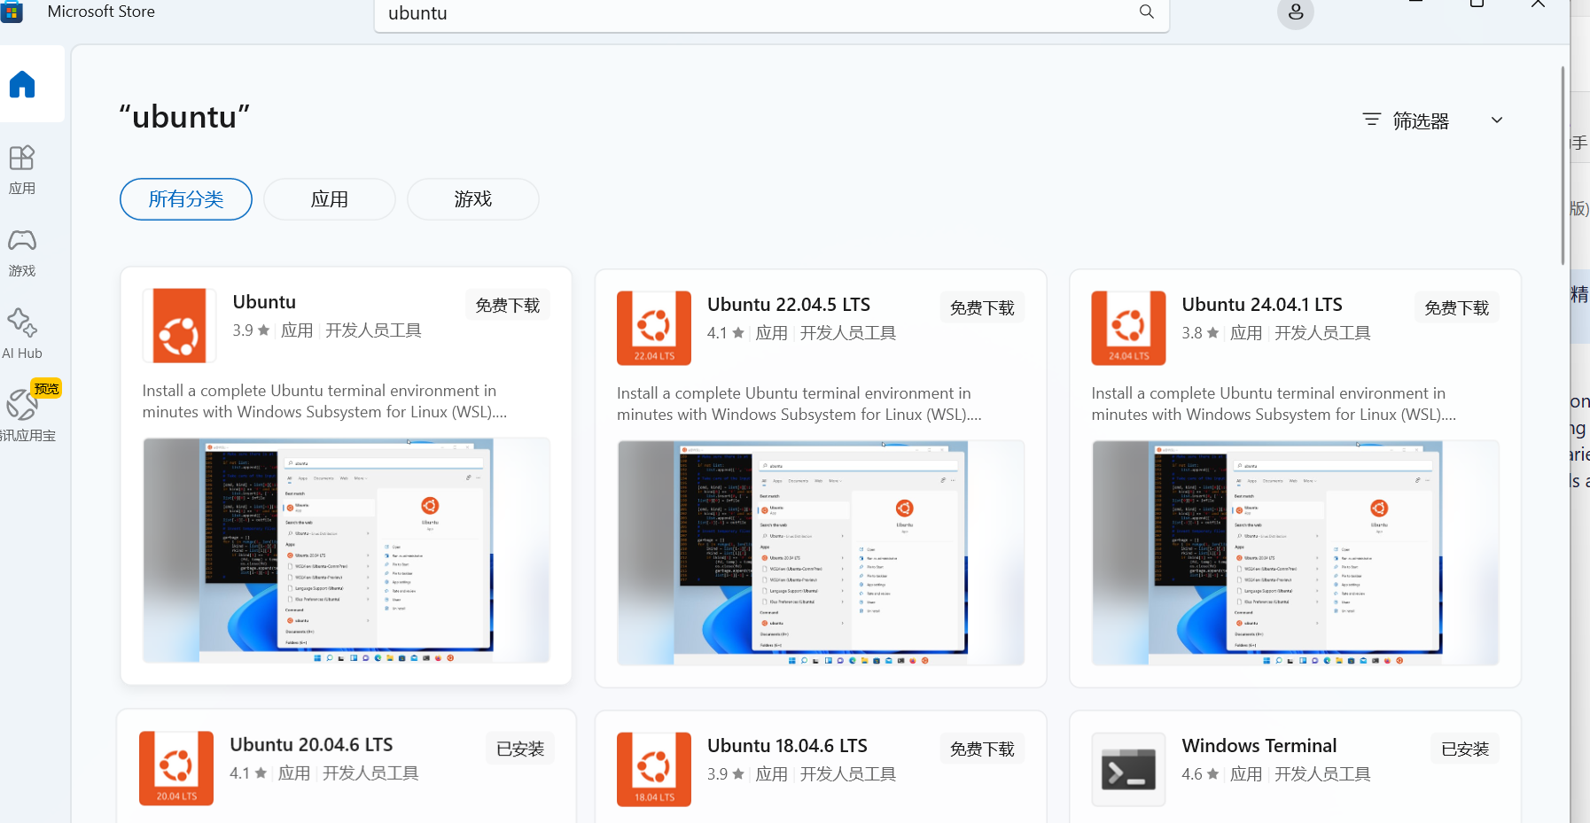Click the Ubuntu 20.04.6 LTS title

tap(311, 745)
